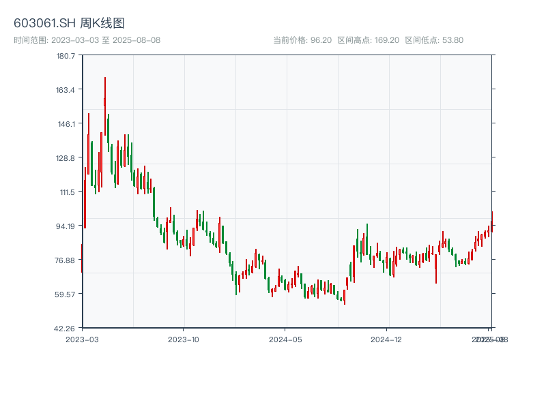
Task: Click the chart title 603061.SH 周K线图
Action: coord(69,23)
